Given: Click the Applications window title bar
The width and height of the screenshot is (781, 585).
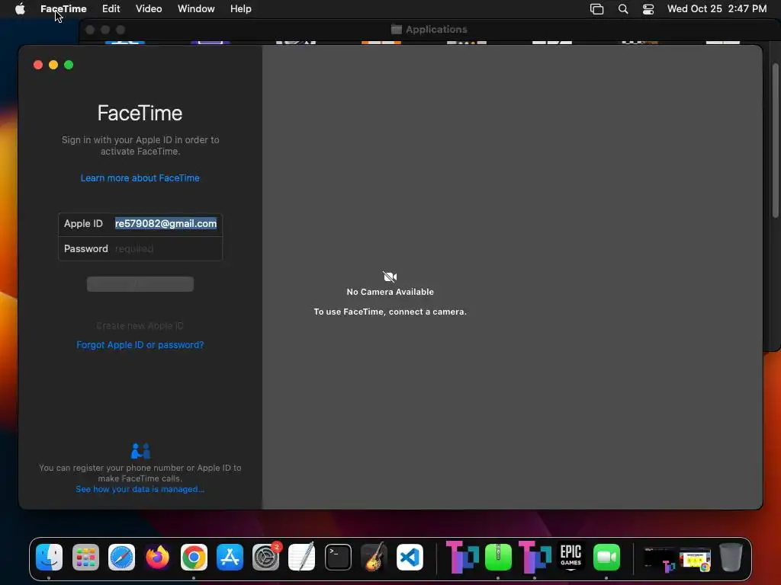Looking at the screenshot, I should (429, 30).
